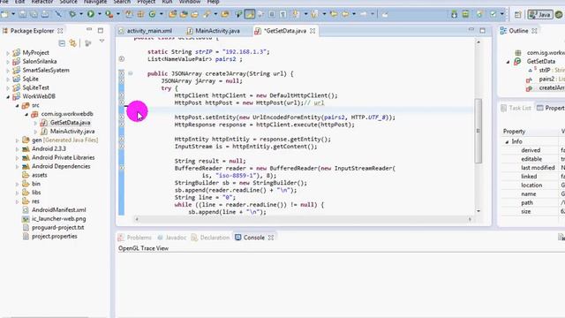The width and height of the screenshot is (565, 318).
Task: Open the Package Explorer view menu triangle
Action: 102,42
